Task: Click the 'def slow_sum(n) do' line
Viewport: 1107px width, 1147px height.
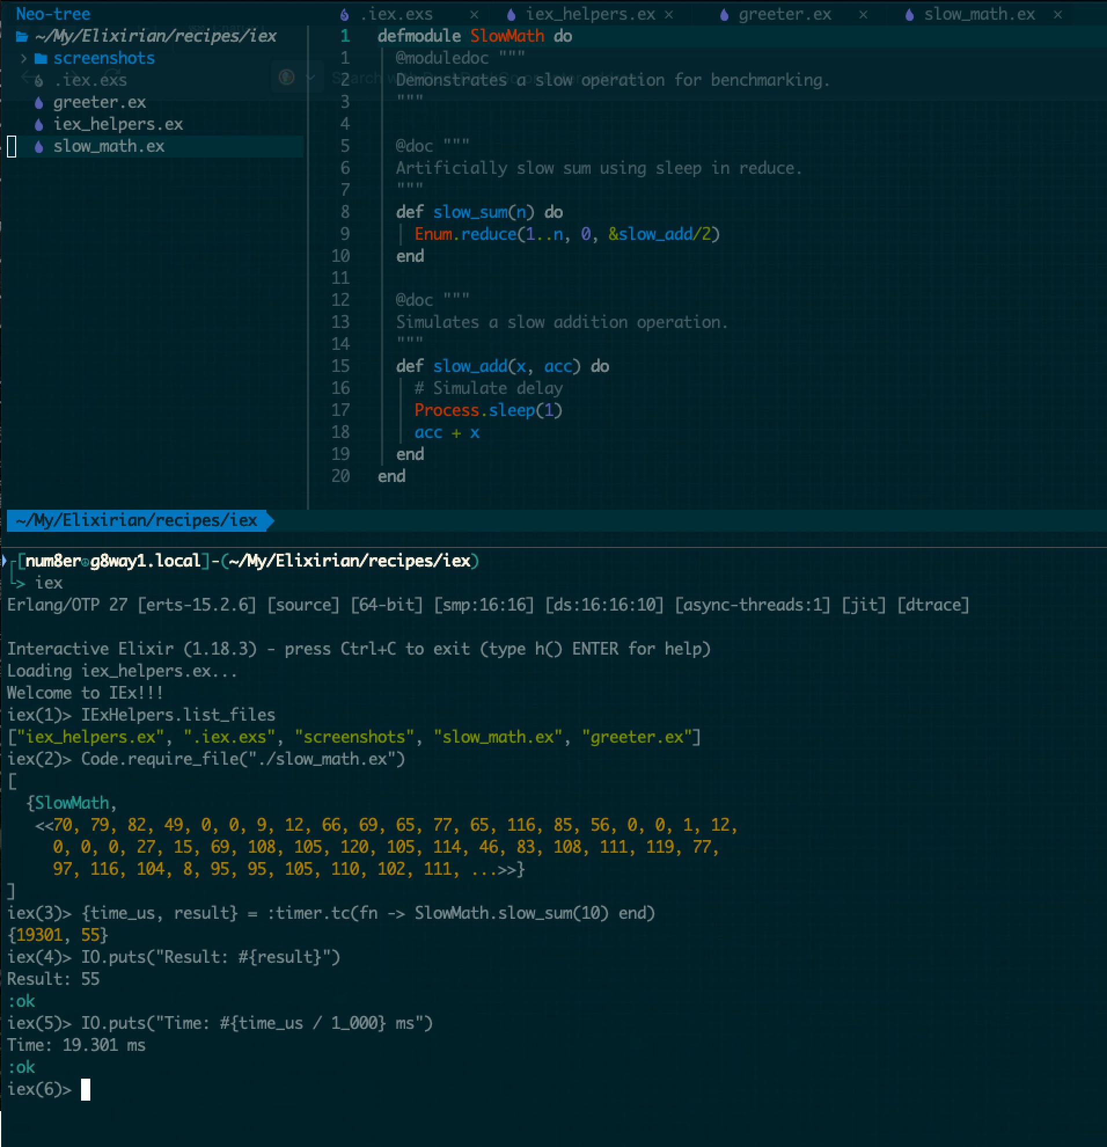Action: pos(479,213)
